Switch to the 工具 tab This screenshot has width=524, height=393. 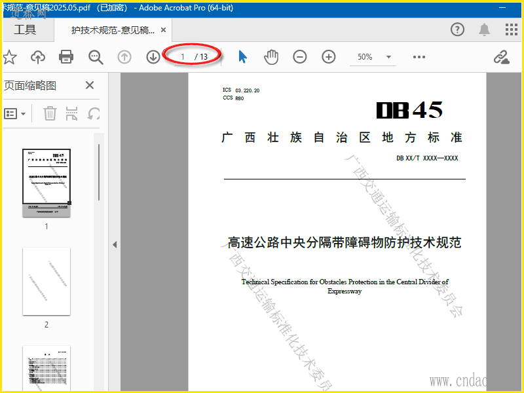click(x=25, y=29)
